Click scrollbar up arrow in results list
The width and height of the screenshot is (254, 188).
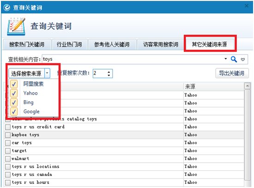pos(247,86)
